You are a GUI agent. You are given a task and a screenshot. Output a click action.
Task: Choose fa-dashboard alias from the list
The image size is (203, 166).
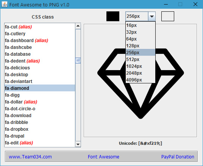pyautogui.click(x=40, y=41)
